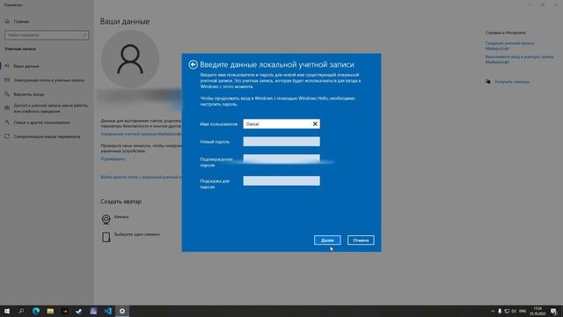Open the notification center icon
Viewport: 563px width, 317px height.
tap(553, 311)
